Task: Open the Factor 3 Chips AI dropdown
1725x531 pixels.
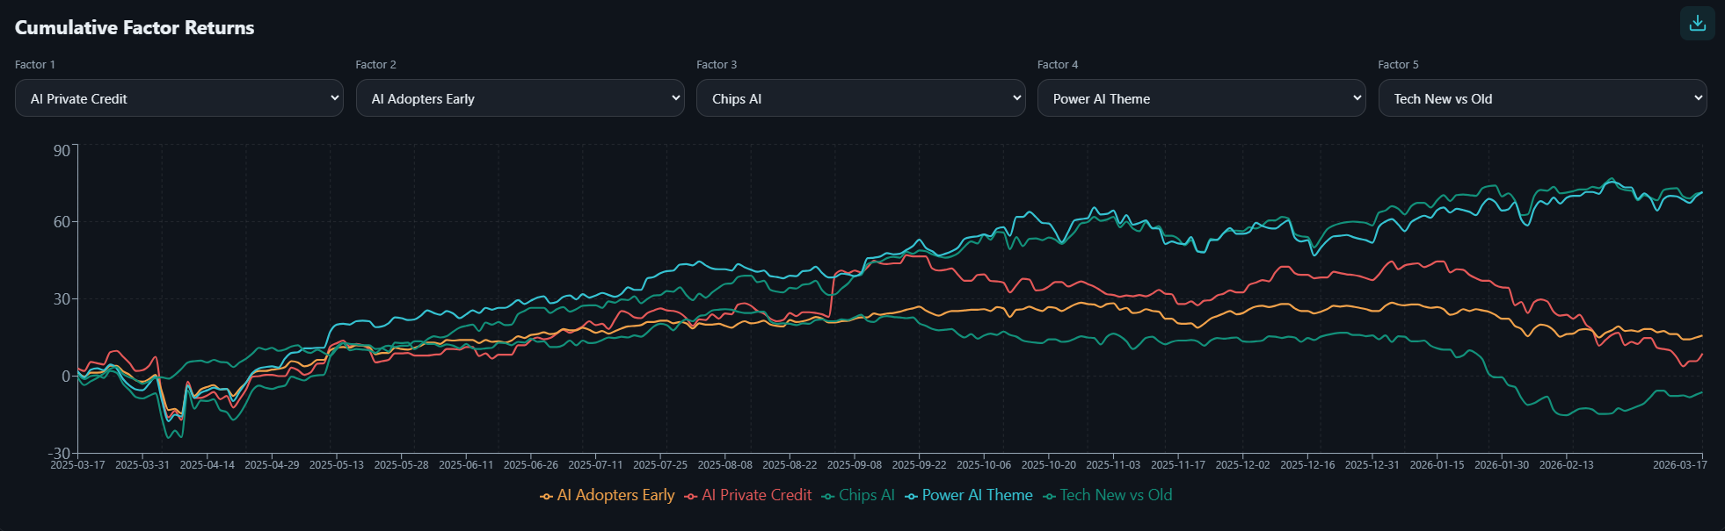Action: pyautogui.click(x=861, y=98)
